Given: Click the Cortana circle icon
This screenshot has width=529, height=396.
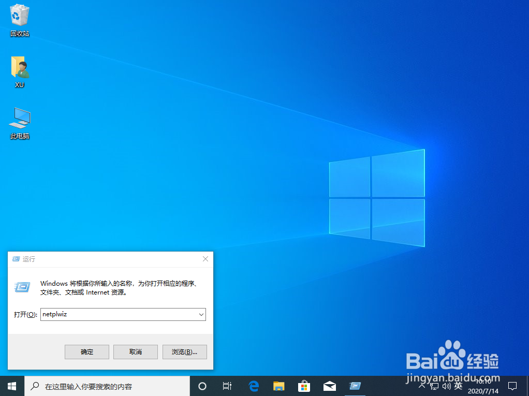Looking at the screenshot, I should pyautogui.click(x=202, y=386).
